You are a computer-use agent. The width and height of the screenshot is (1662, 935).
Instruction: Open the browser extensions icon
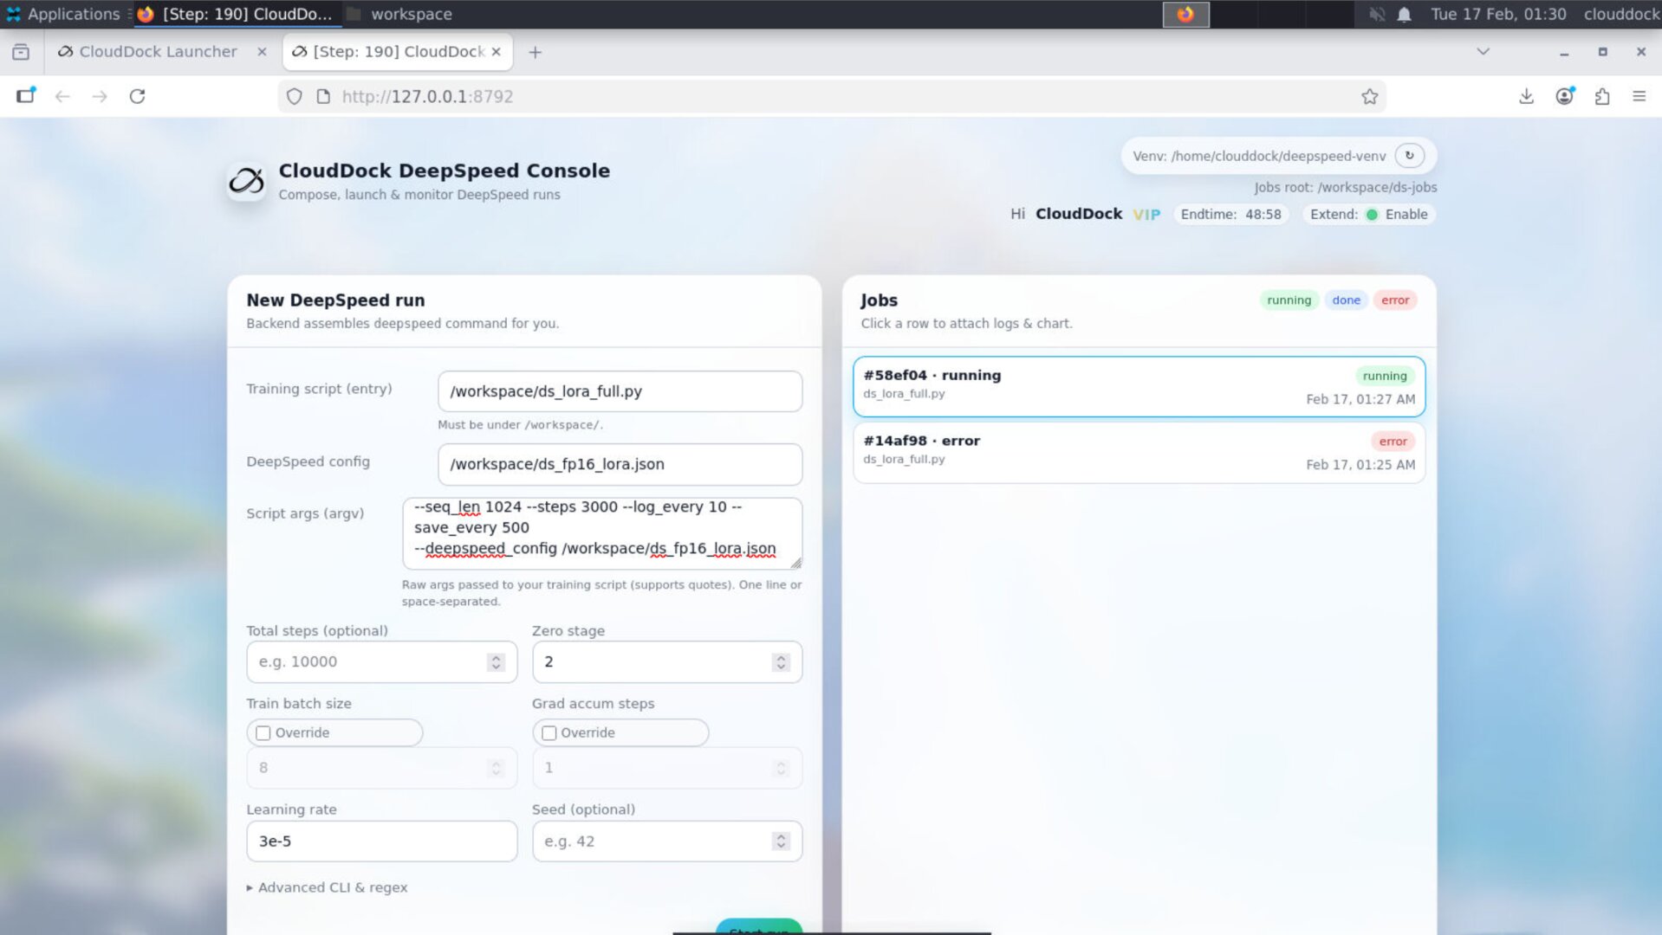1602,96
